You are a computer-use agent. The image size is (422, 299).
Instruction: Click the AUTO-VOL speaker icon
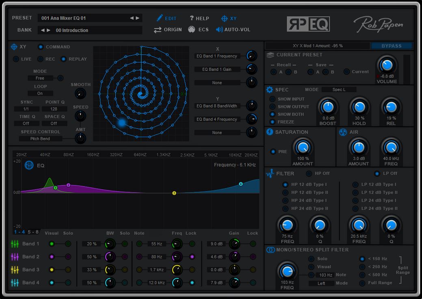(219, 29)
